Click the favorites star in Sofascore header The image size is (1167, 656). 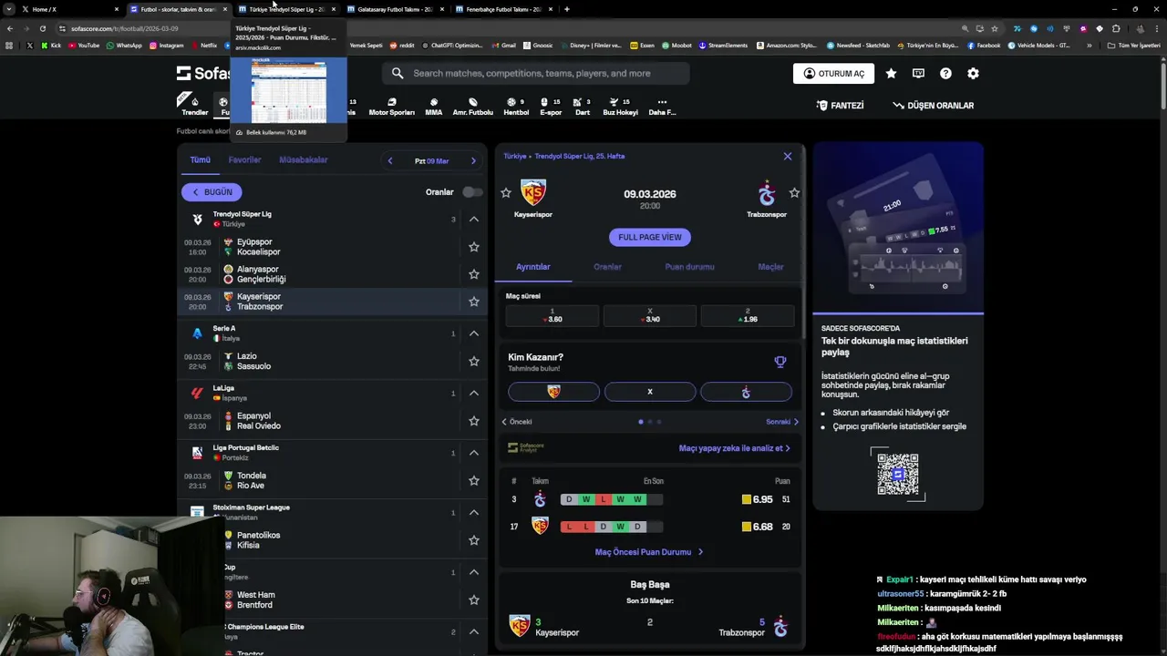891,74
